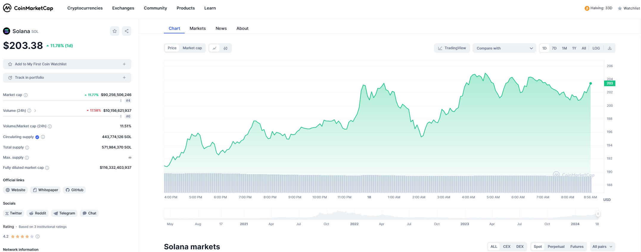
Task: Switch to About tab
Action: pos(242,28)
